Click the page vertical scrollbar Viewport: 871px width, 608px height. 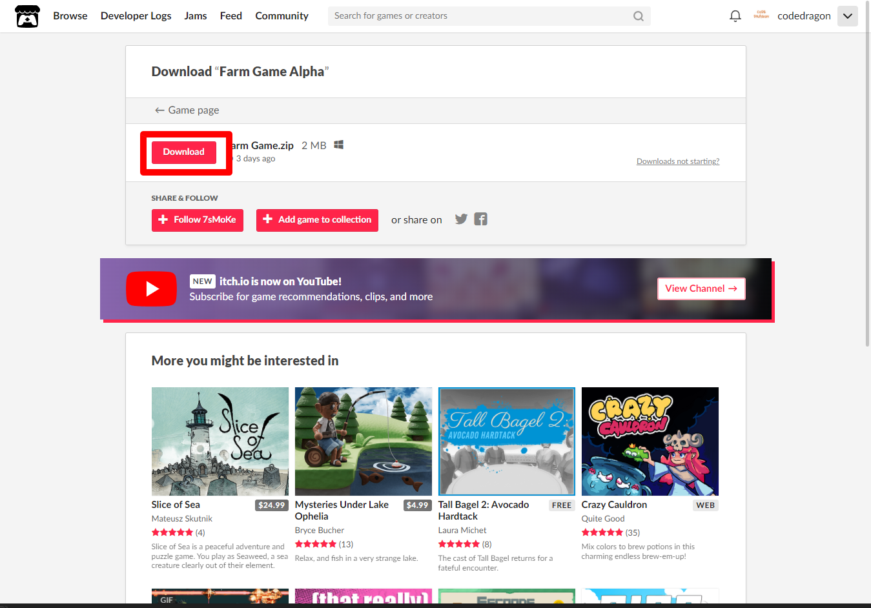pyautogui.click(x=868, y=174)
